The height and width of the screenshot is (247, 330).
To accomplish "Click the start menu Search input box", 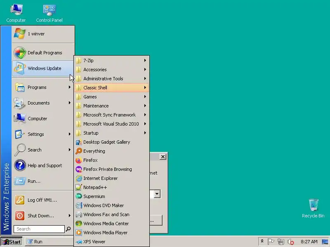I will tap(39, 229).
